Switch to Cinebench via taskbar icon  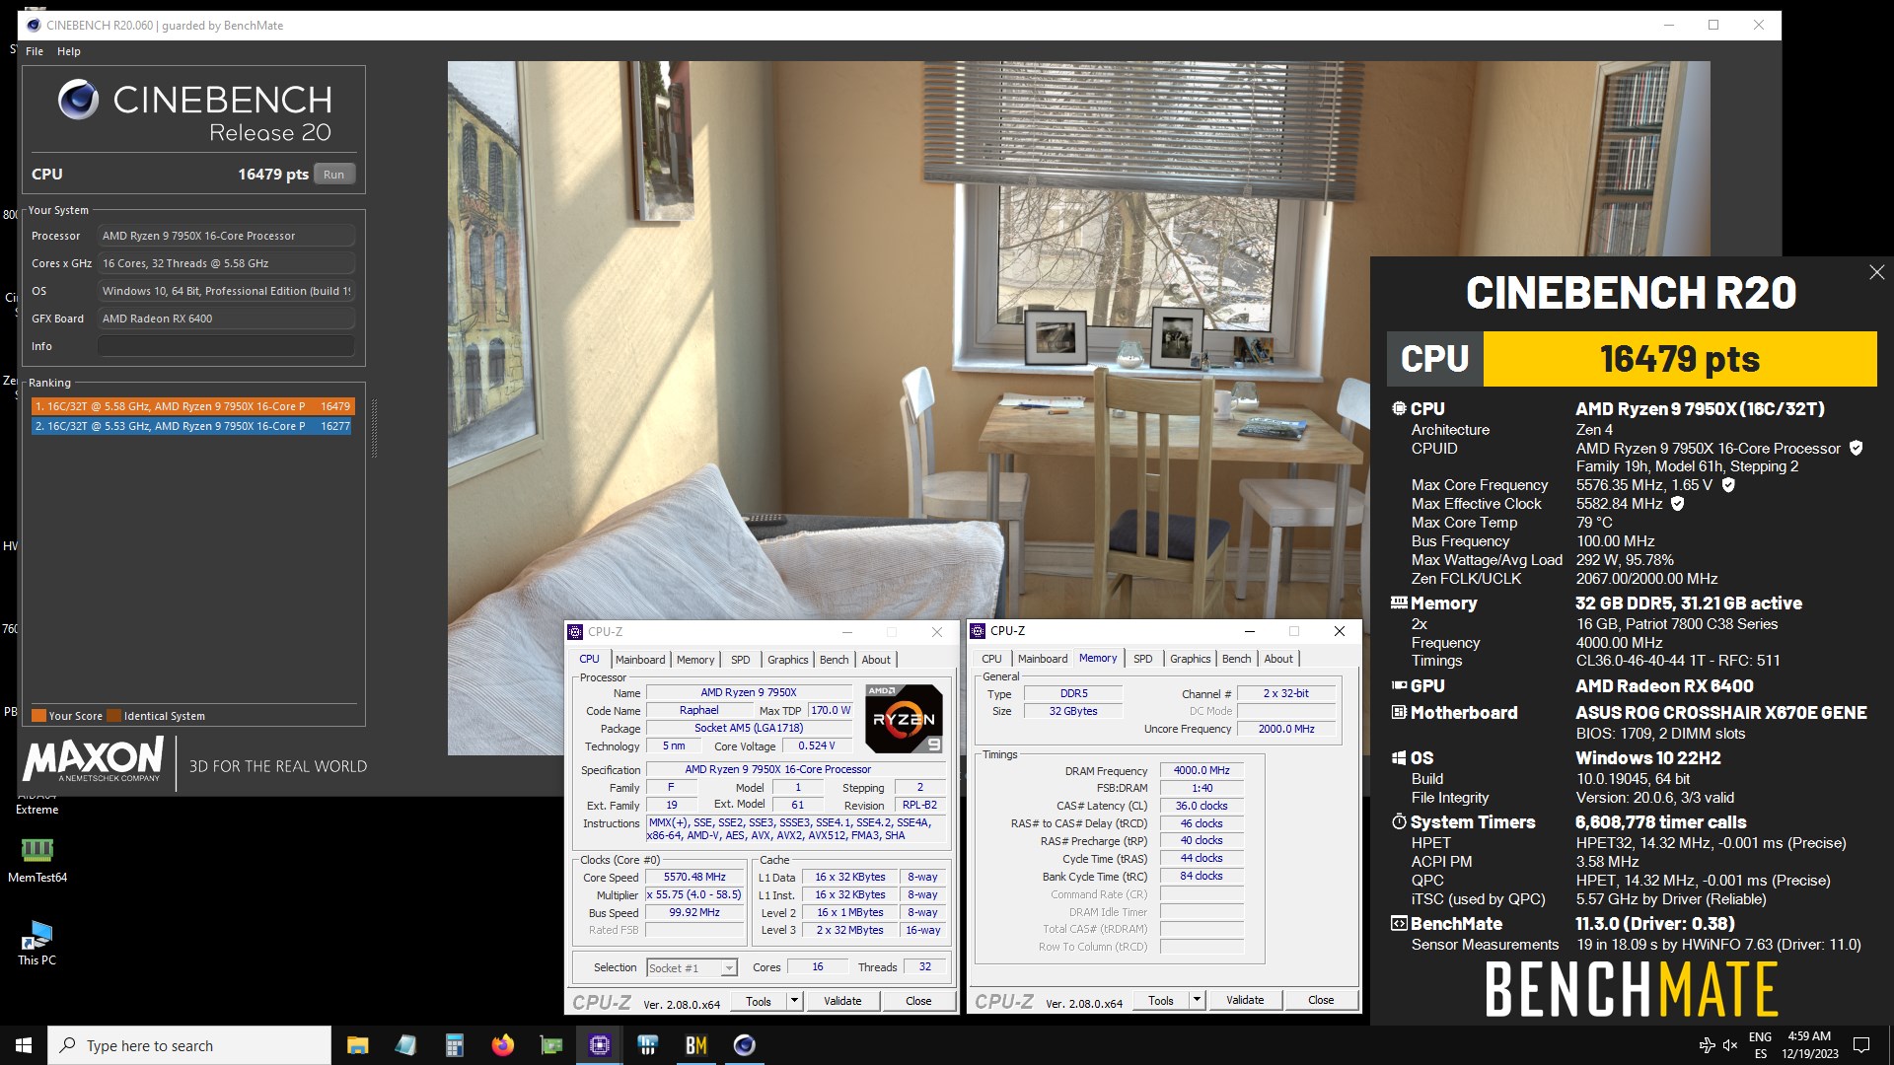[x=744, y=1045]
